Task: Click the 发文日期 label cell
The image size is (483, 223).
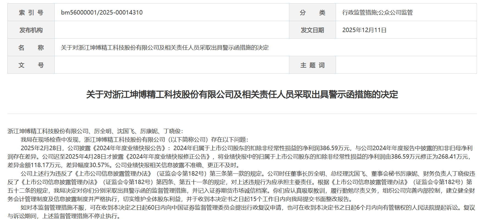Action: coord(312,30)
